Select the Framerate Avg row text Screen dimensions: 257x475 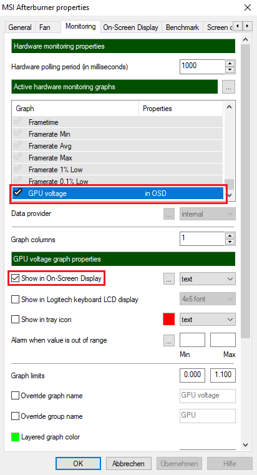tap(50, 146)
